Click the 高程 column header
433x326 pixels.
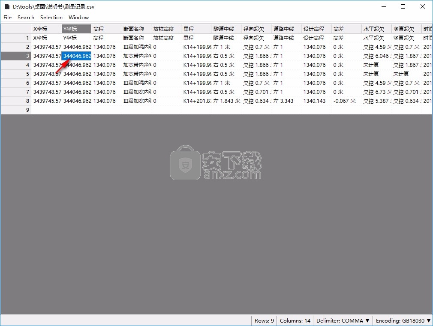point(106,29)
